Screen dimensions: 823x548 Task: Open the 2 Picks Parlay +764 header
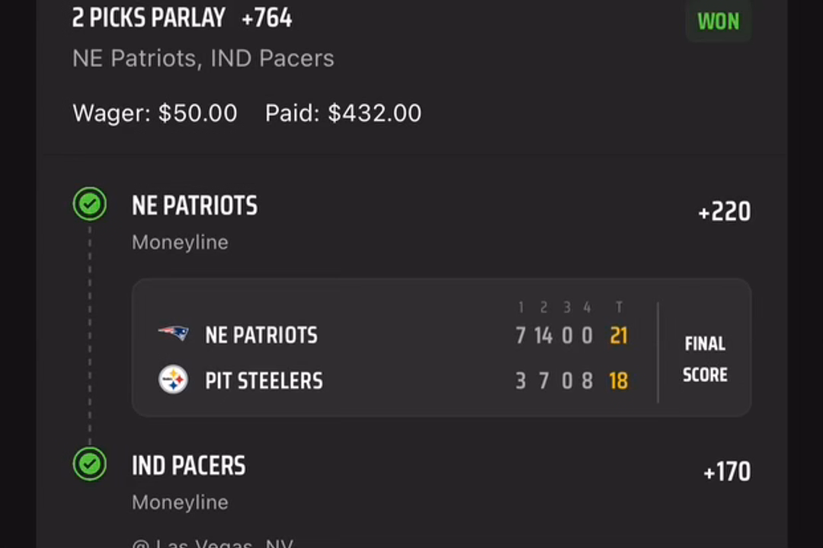point(182,18)
